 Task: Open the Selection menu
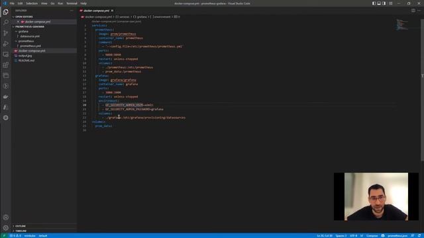[x=32, y=3]
